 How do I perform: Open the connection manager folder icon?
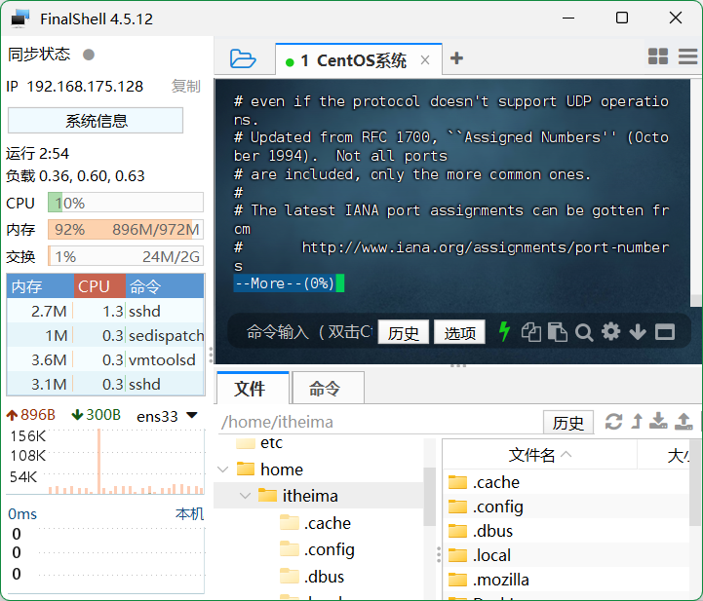click(243, 58)
